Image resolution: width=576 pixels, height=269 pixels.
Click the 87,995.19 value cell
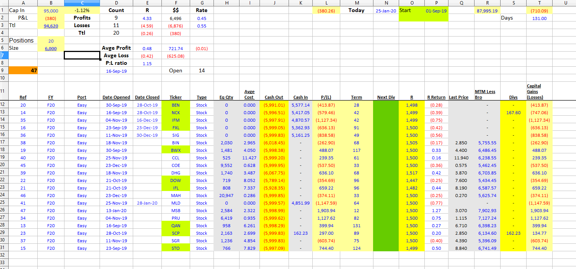[487, 11]
